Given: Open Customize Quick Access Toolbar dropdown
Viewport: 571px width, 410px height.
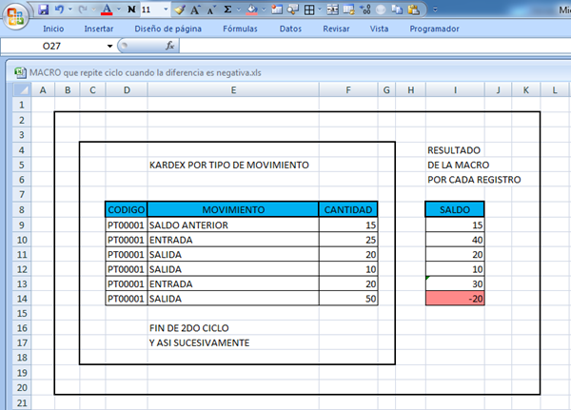Looking at the screenshot, I should (x=435, y=10).
